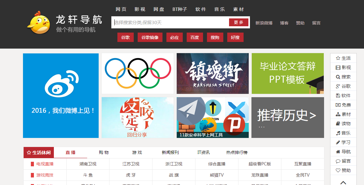The width and height of the screenshot is (364, 185).
Task: Switch to 新闻报刊 tab
Action: tap(170, 152)
